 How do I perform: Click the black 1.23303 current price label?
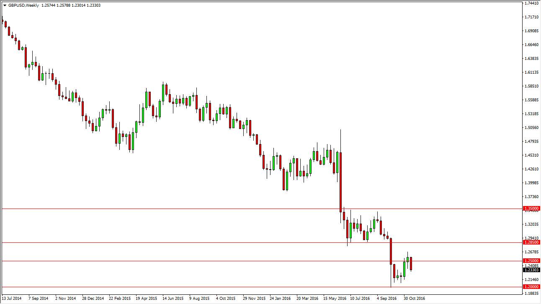[531, 270]
